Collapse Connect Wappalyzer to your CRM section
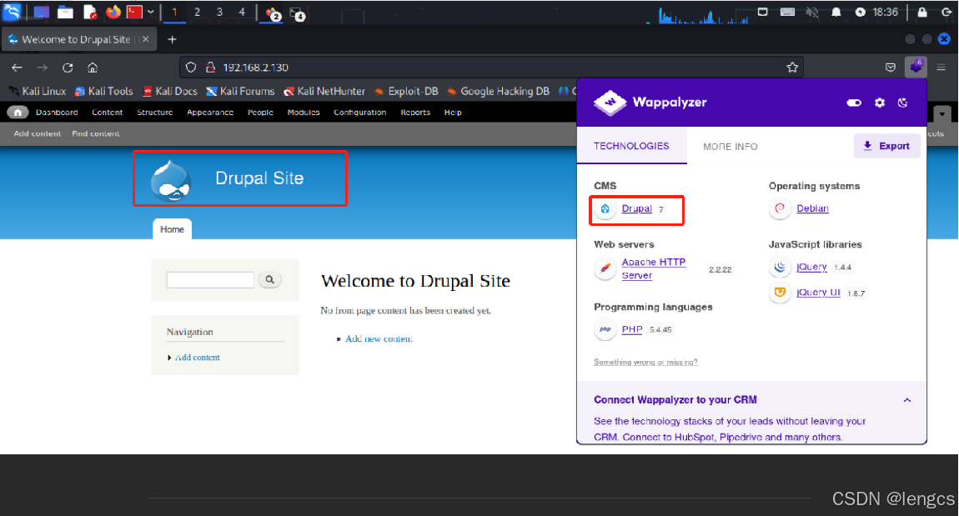The width and height of the screenshot is (959, 516). coord(907,400)
